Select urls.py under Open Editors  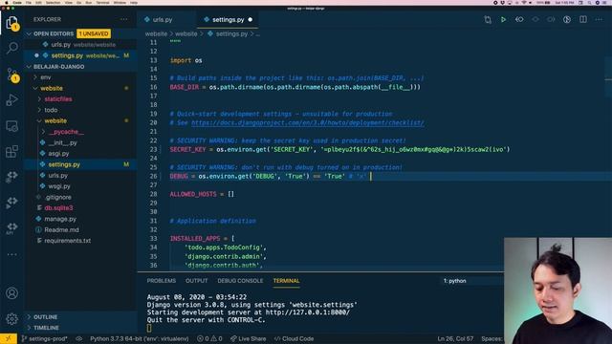(x=80, y=45)
